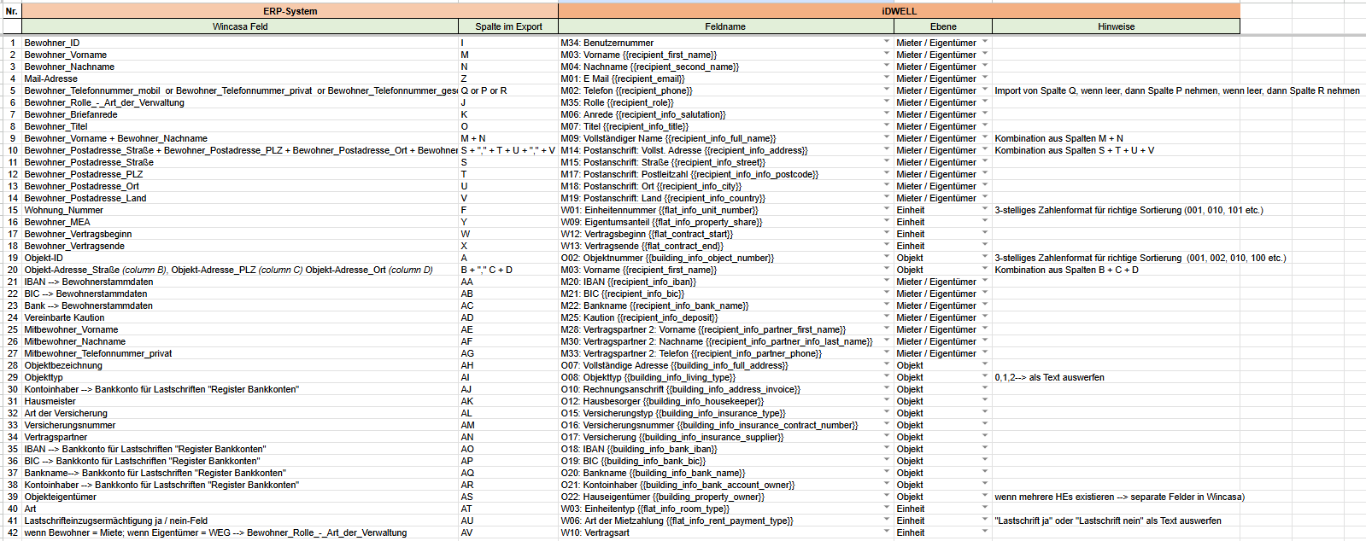The width and height of the screenshot is (1366, 541).
Task: Open Ebene dropdown in Mail-Adresse row
Action: coord(985,78)
